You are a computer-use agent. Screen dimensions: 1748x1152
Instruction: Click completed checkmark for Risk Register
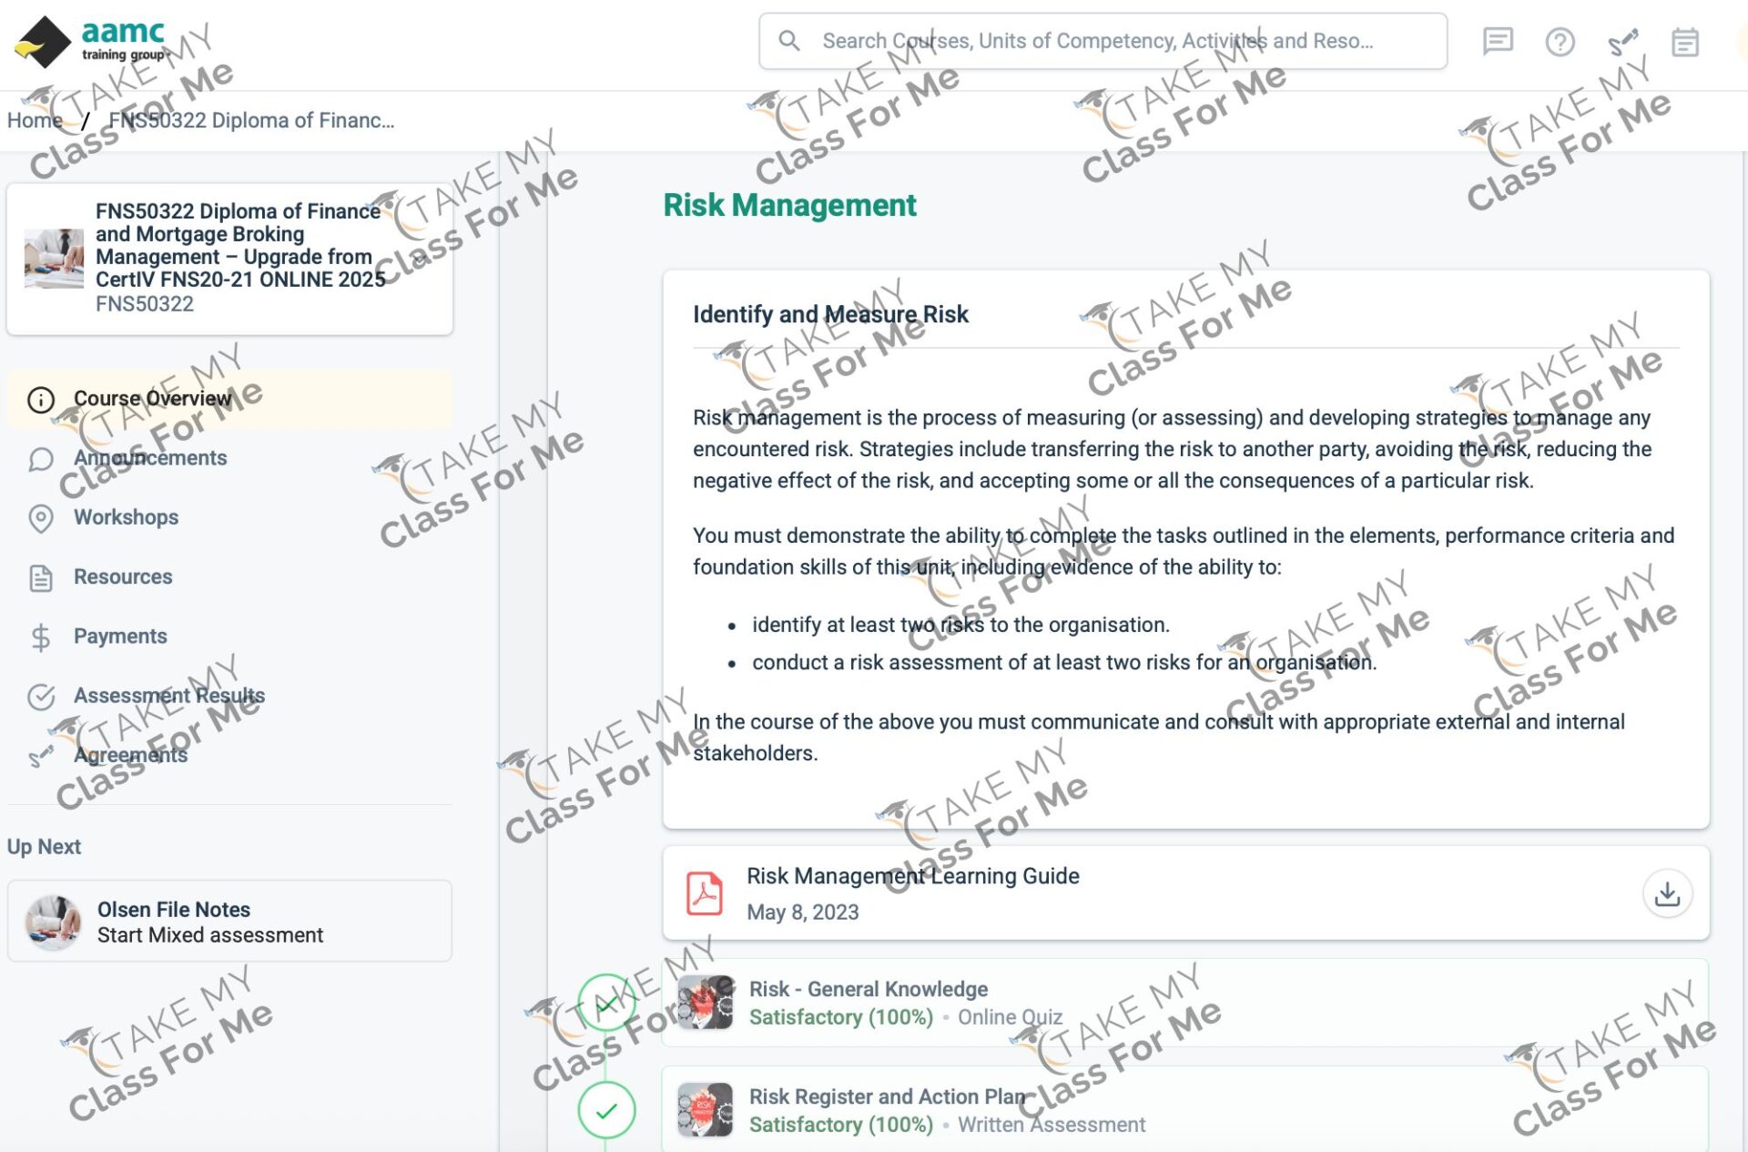[x=606, y=1110]
